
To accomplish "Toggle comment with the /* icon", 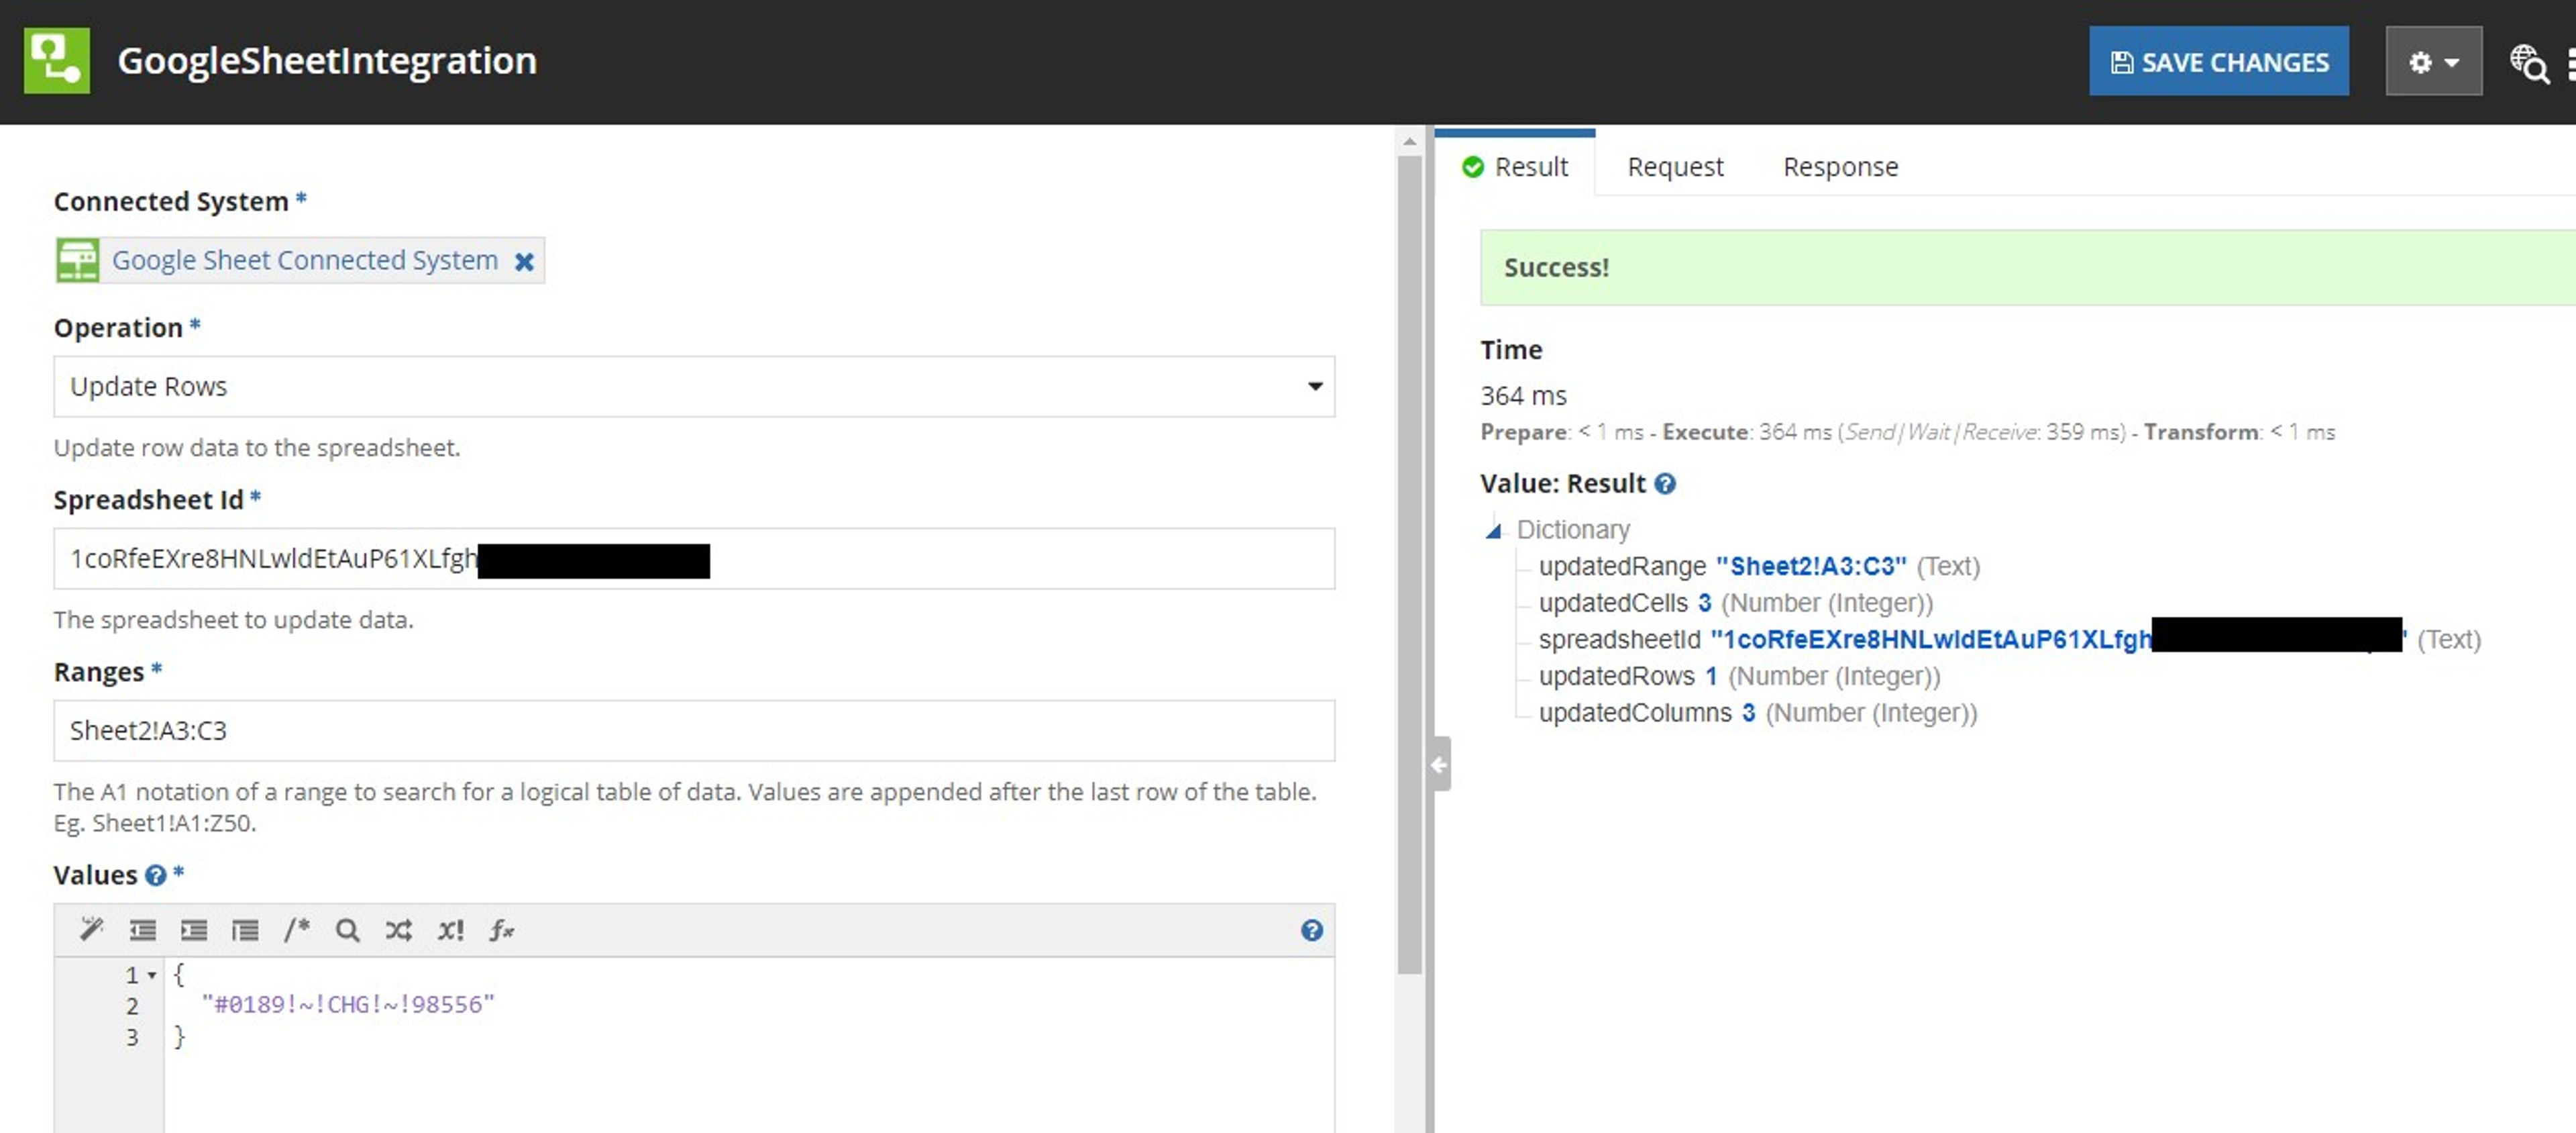I will [x=296, y=930].
